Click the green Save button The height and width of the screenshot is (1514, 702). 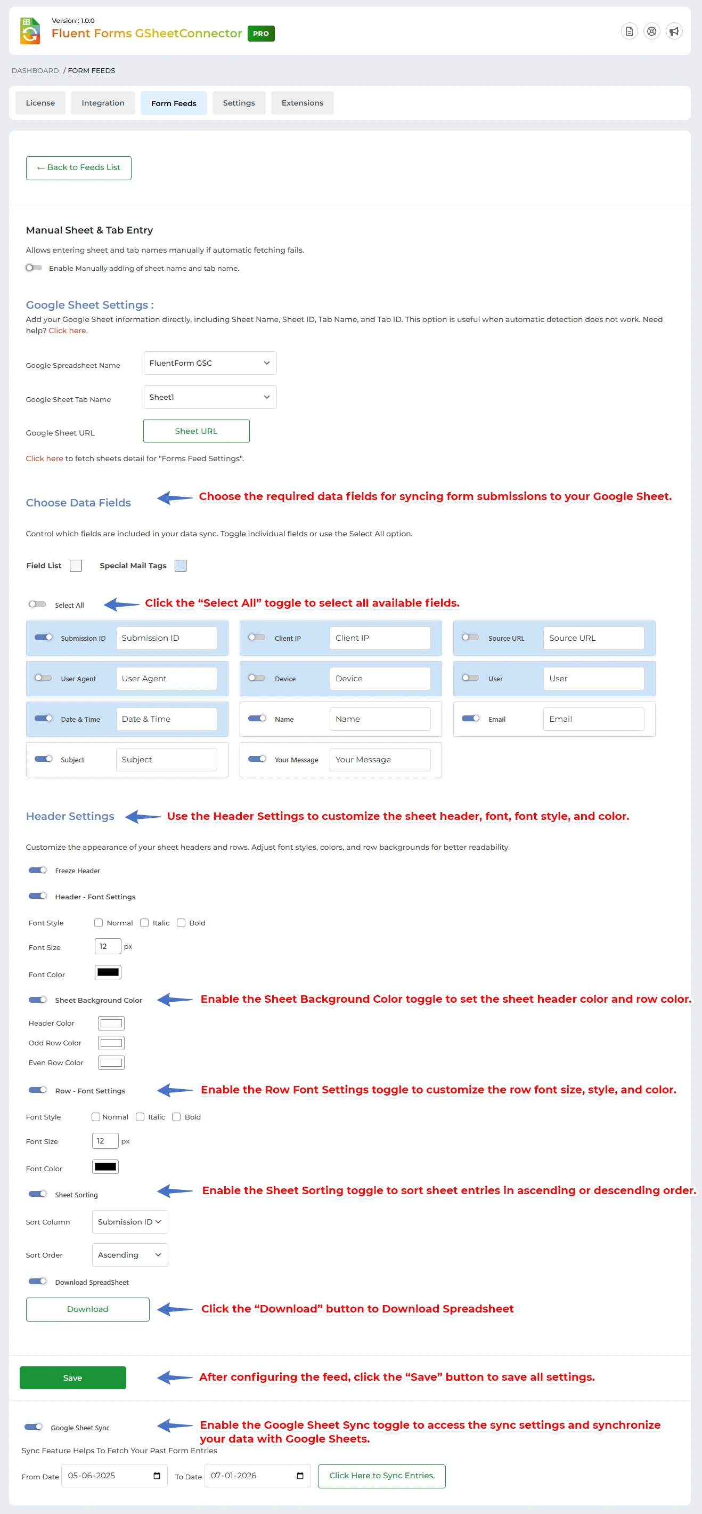(x=73, y=1377)
